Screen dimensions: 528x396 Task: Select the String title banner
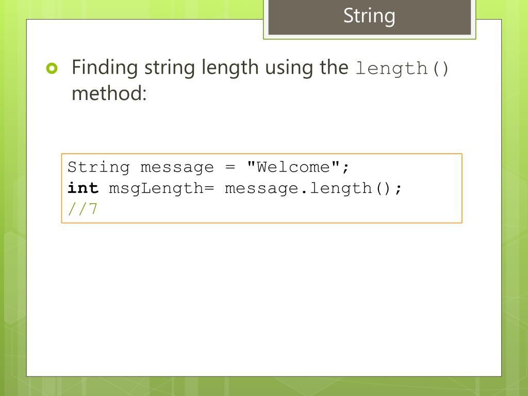click(369, 18)
